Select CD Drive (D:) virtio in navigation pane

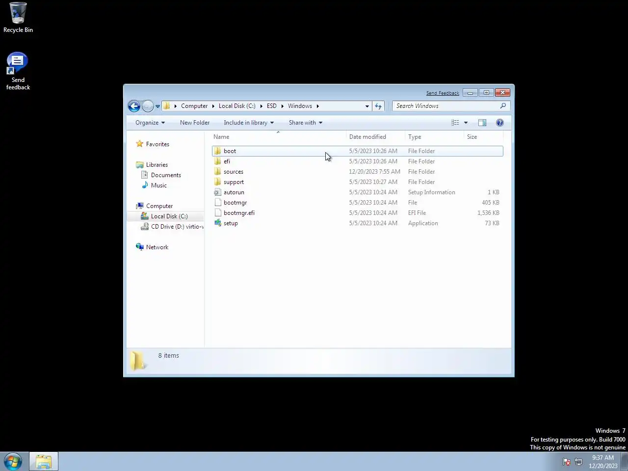pyautogui.click(x=172, y=227)
